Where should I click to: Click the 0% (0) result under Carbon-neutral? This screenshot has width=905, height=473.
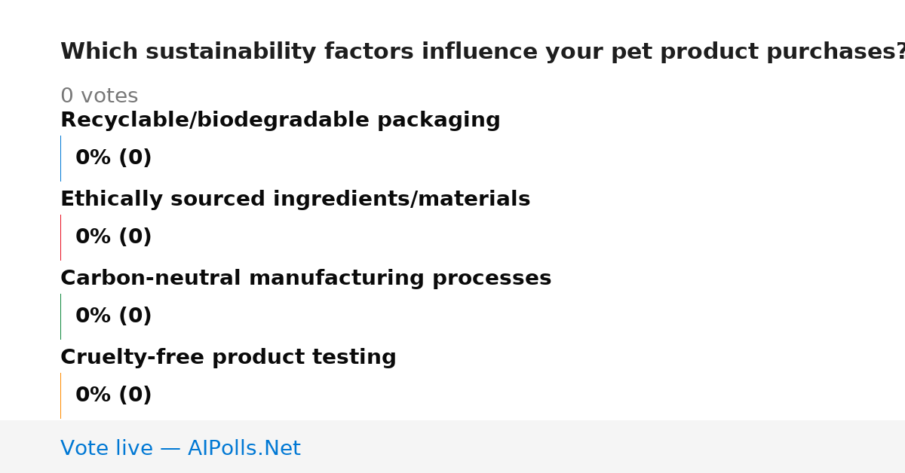point(114,316)
